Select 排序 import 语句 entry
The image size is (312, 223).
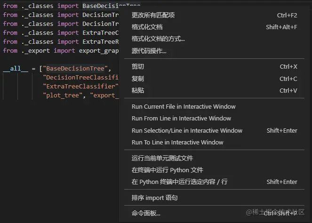click(214, 198)
